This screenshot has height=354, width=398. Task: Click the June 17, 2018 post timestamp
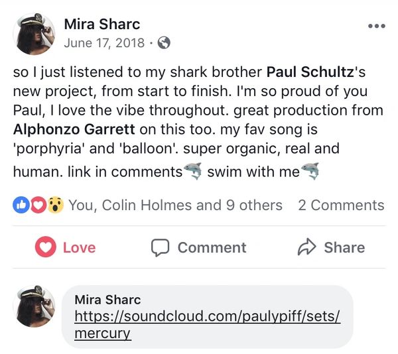point(104,43)
